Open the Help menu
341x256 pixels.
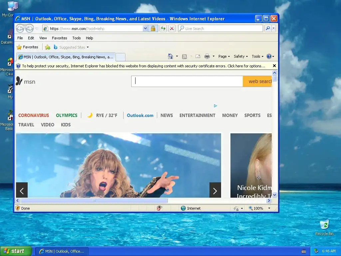[89, 38]
